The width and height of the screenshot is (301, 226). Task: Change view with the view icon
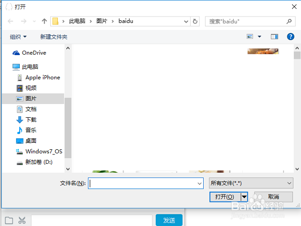click(250, 36)
